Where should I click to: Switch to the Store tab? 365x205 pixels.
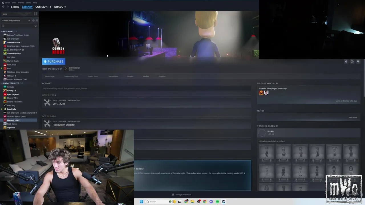click(15, 7)
